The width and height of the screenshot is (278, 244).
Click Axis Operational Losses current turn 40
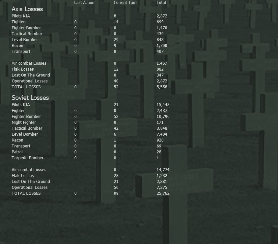pos(116,81)
